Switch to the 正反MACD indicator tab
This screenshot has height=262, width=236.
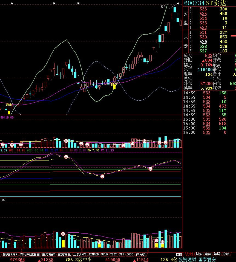click(80, 254)
